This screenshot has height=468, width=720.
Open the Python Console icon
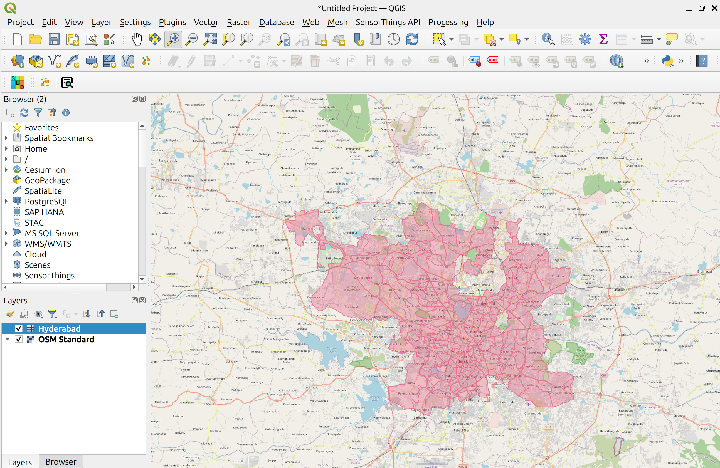667,61
